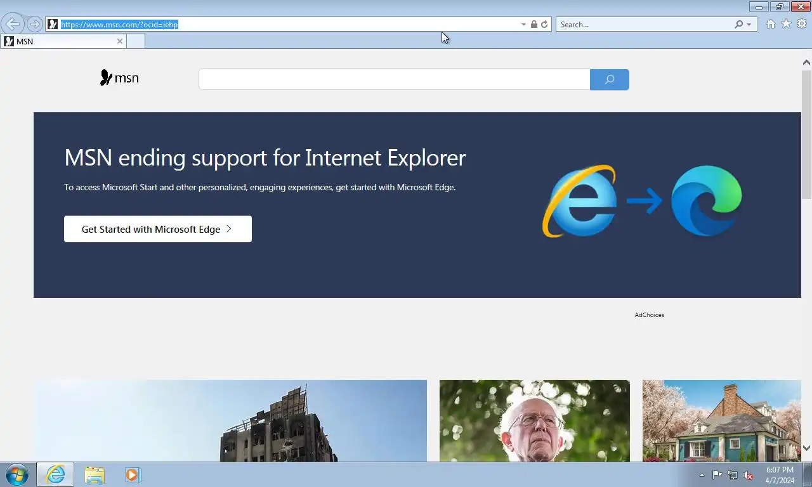Click the blue MSN search button
812x487 pixels.
point(610,79)
